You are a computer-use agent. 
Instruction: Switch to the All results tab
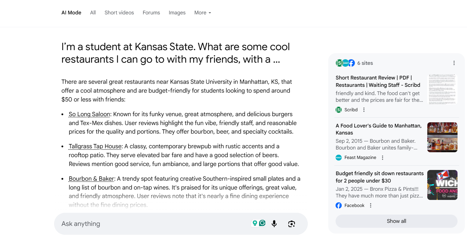(93, 13)
